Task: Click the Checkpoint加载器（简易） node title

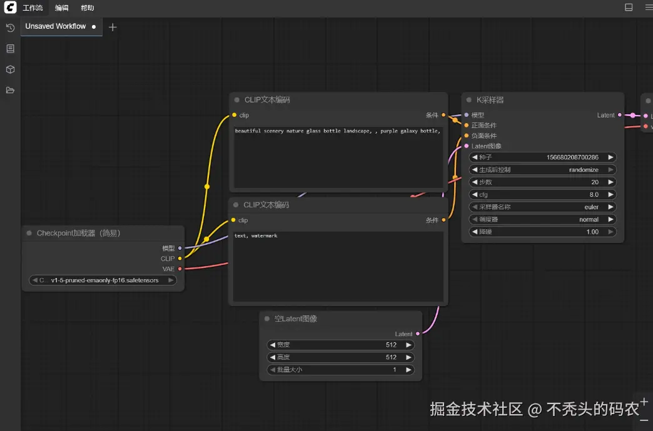Action: click(79, 233)
